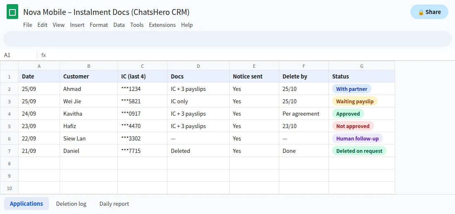
Task: Switch to the Applications sheet tab
Action: [26, 204]
